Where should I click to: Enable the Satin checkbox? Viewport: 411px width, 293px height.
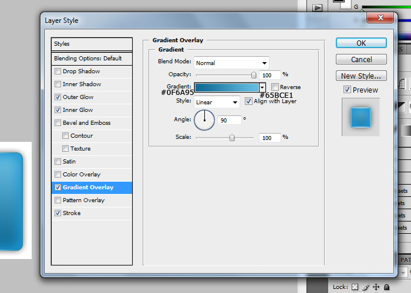tap(58, 161)
